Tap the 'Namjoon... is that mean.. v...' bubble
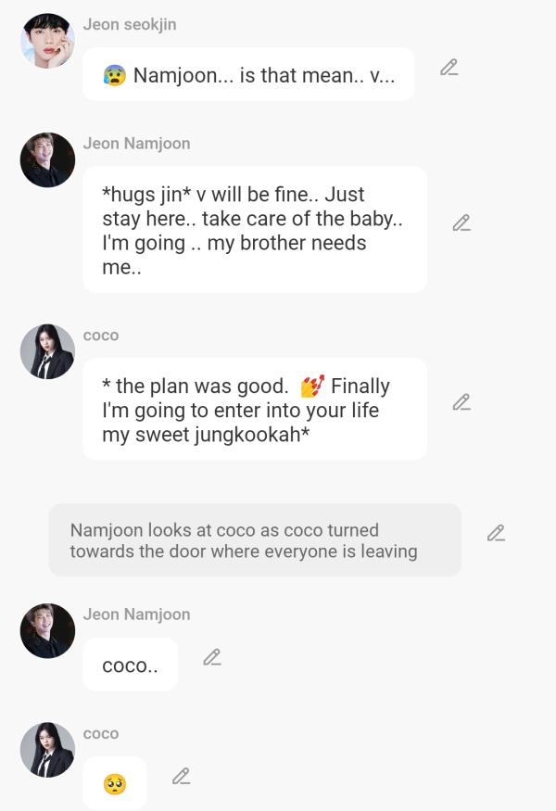 pos(248,74)
